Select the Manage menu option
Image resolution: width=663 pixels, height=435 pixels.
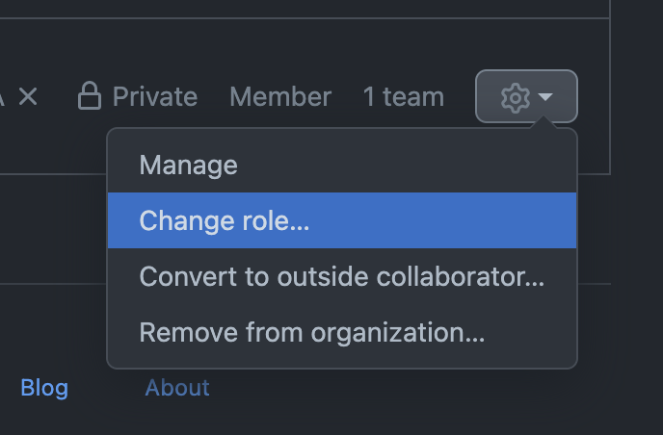click(342, 165)
